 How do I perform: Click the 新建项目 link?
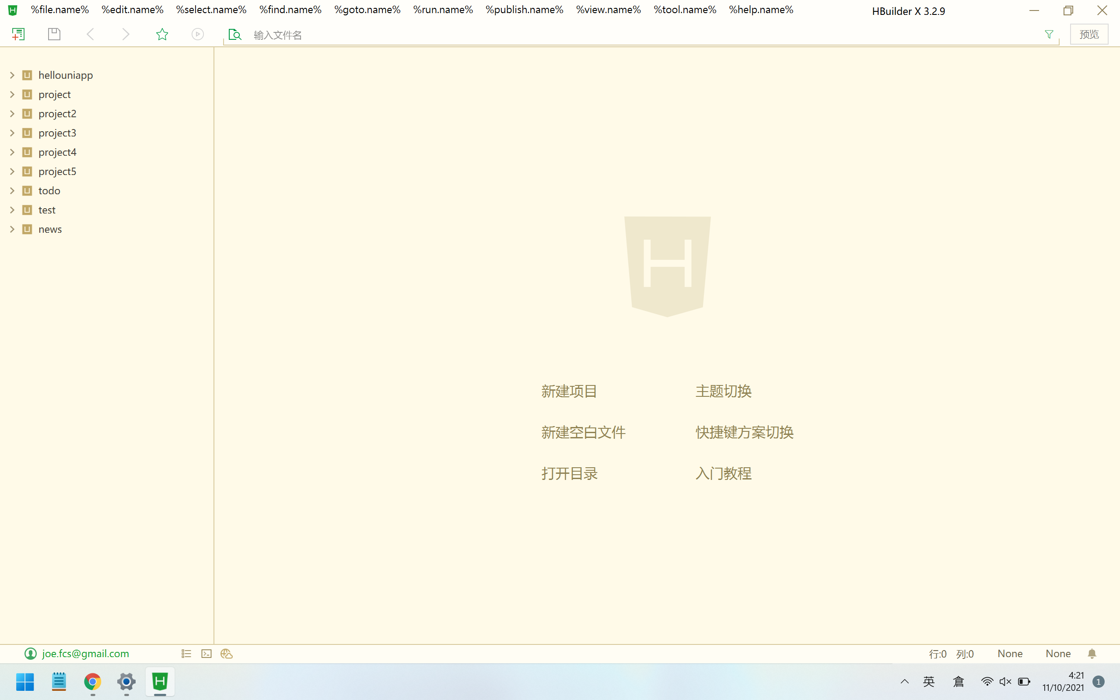[569, 391]
